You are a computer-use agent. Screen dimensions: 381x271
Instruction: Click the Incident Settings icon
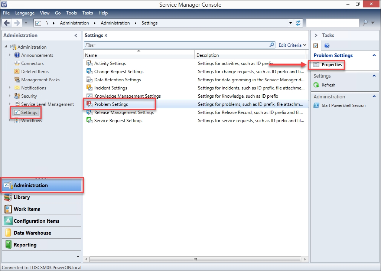[x=89, y=88]
